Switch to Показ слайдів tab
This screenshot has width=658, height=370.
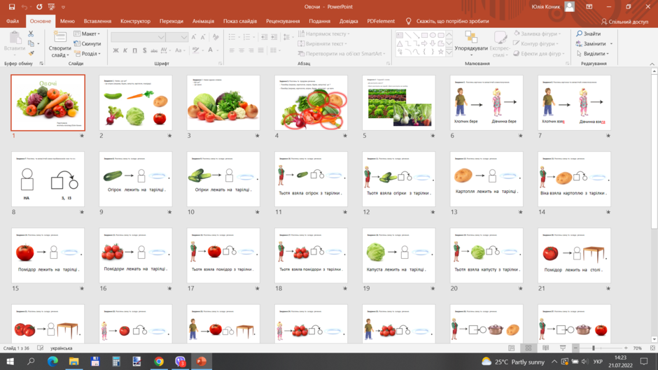pos(240,21)
